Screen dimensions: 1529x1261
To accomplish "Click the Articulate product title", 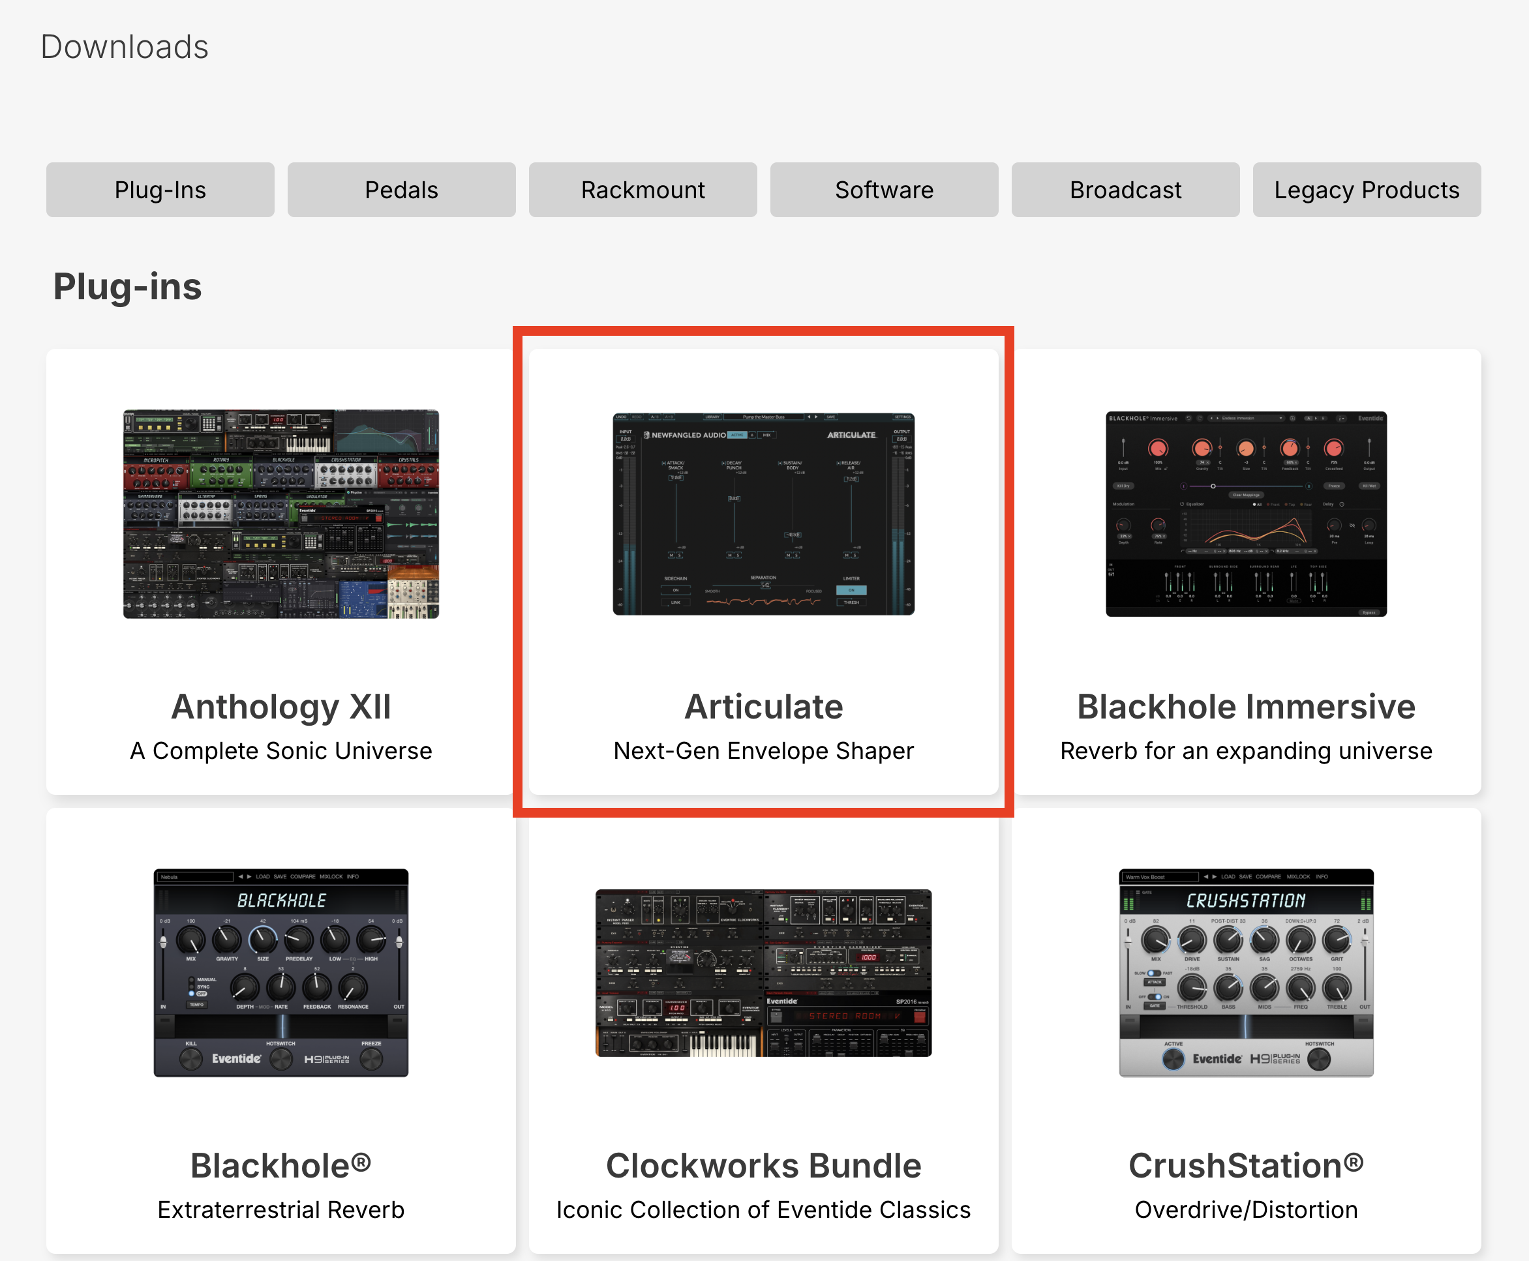I will [x=763, y=707].
